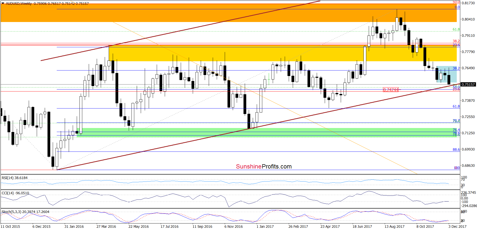
Task: Click the 0.76490 price axis label
Action: click(x=468, y=68)
